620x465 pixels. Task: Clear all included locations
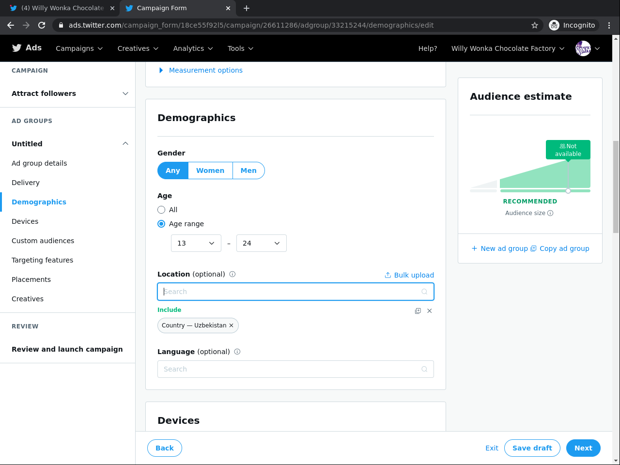tap(430, 311)
